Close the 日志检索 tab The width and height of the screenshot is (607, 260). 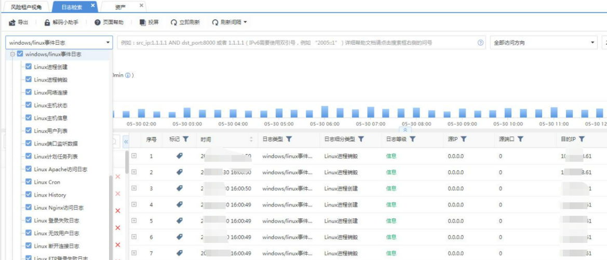[x=93, y=6]
